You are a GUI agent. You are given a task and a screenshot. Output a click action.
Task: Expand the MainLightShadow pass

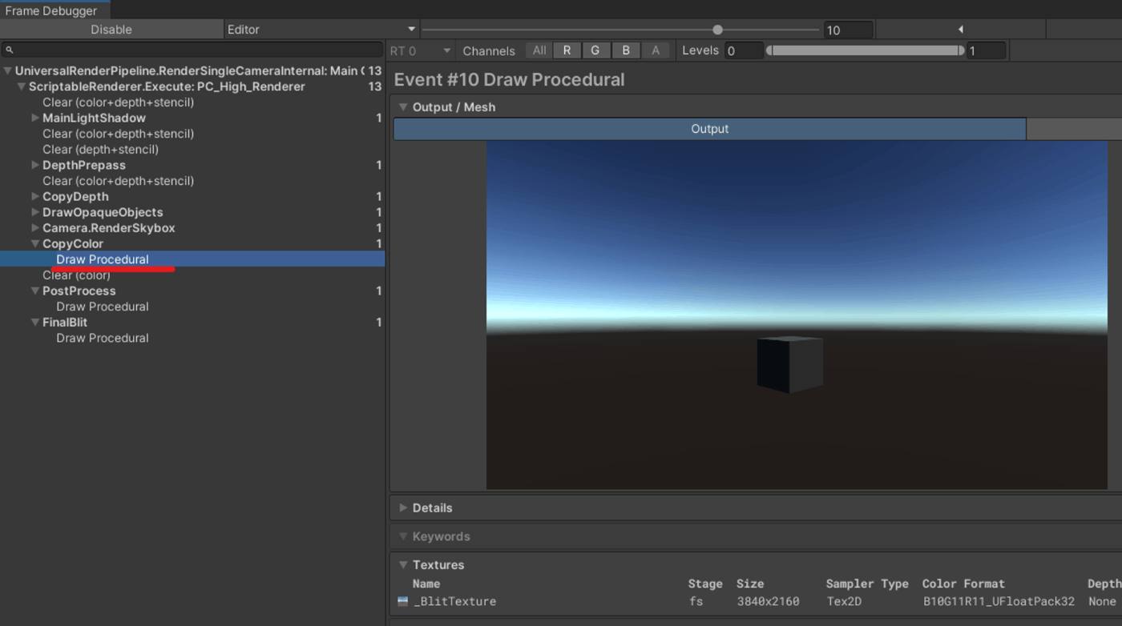(36, 118)
